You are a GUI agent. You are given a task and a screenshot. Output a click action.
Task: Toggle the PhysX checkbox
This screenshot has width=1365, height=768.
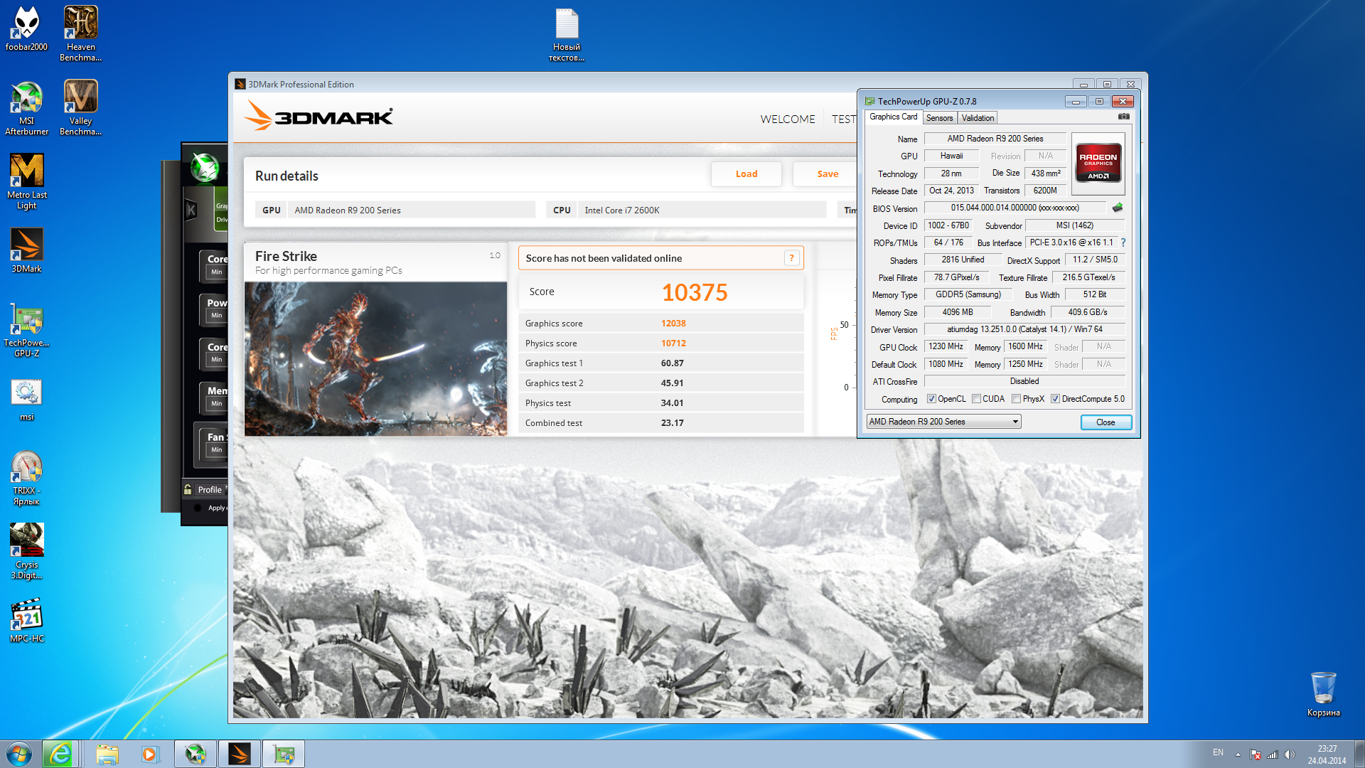pyautogui.click(x=1017, y=399)
